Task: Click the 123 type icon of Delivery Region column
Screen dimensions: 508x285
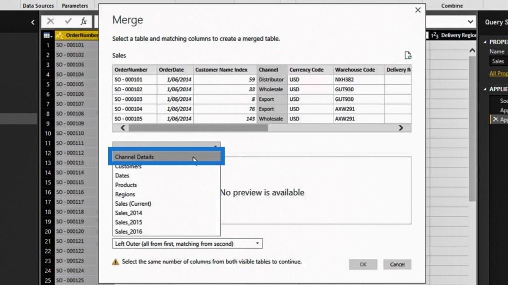Action: point(435,35)
